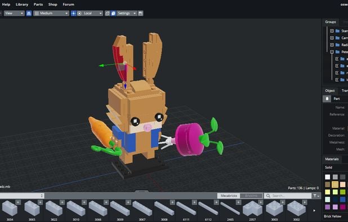This screenshot has height=222, width=348.
Task: Switch to the Materials tab
Action: pos(332,159)
